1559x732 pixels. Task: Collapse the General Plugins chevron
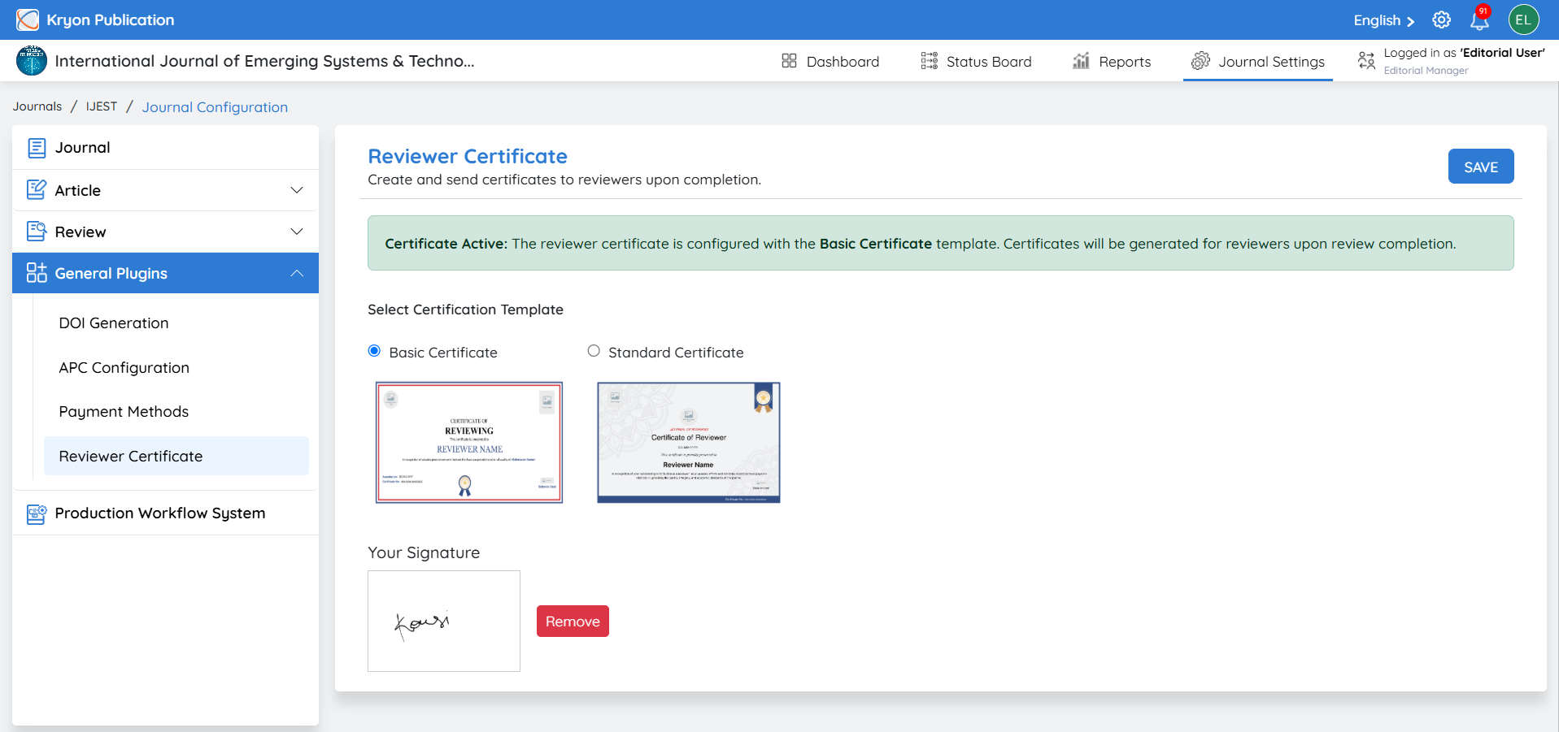[297, 273]
